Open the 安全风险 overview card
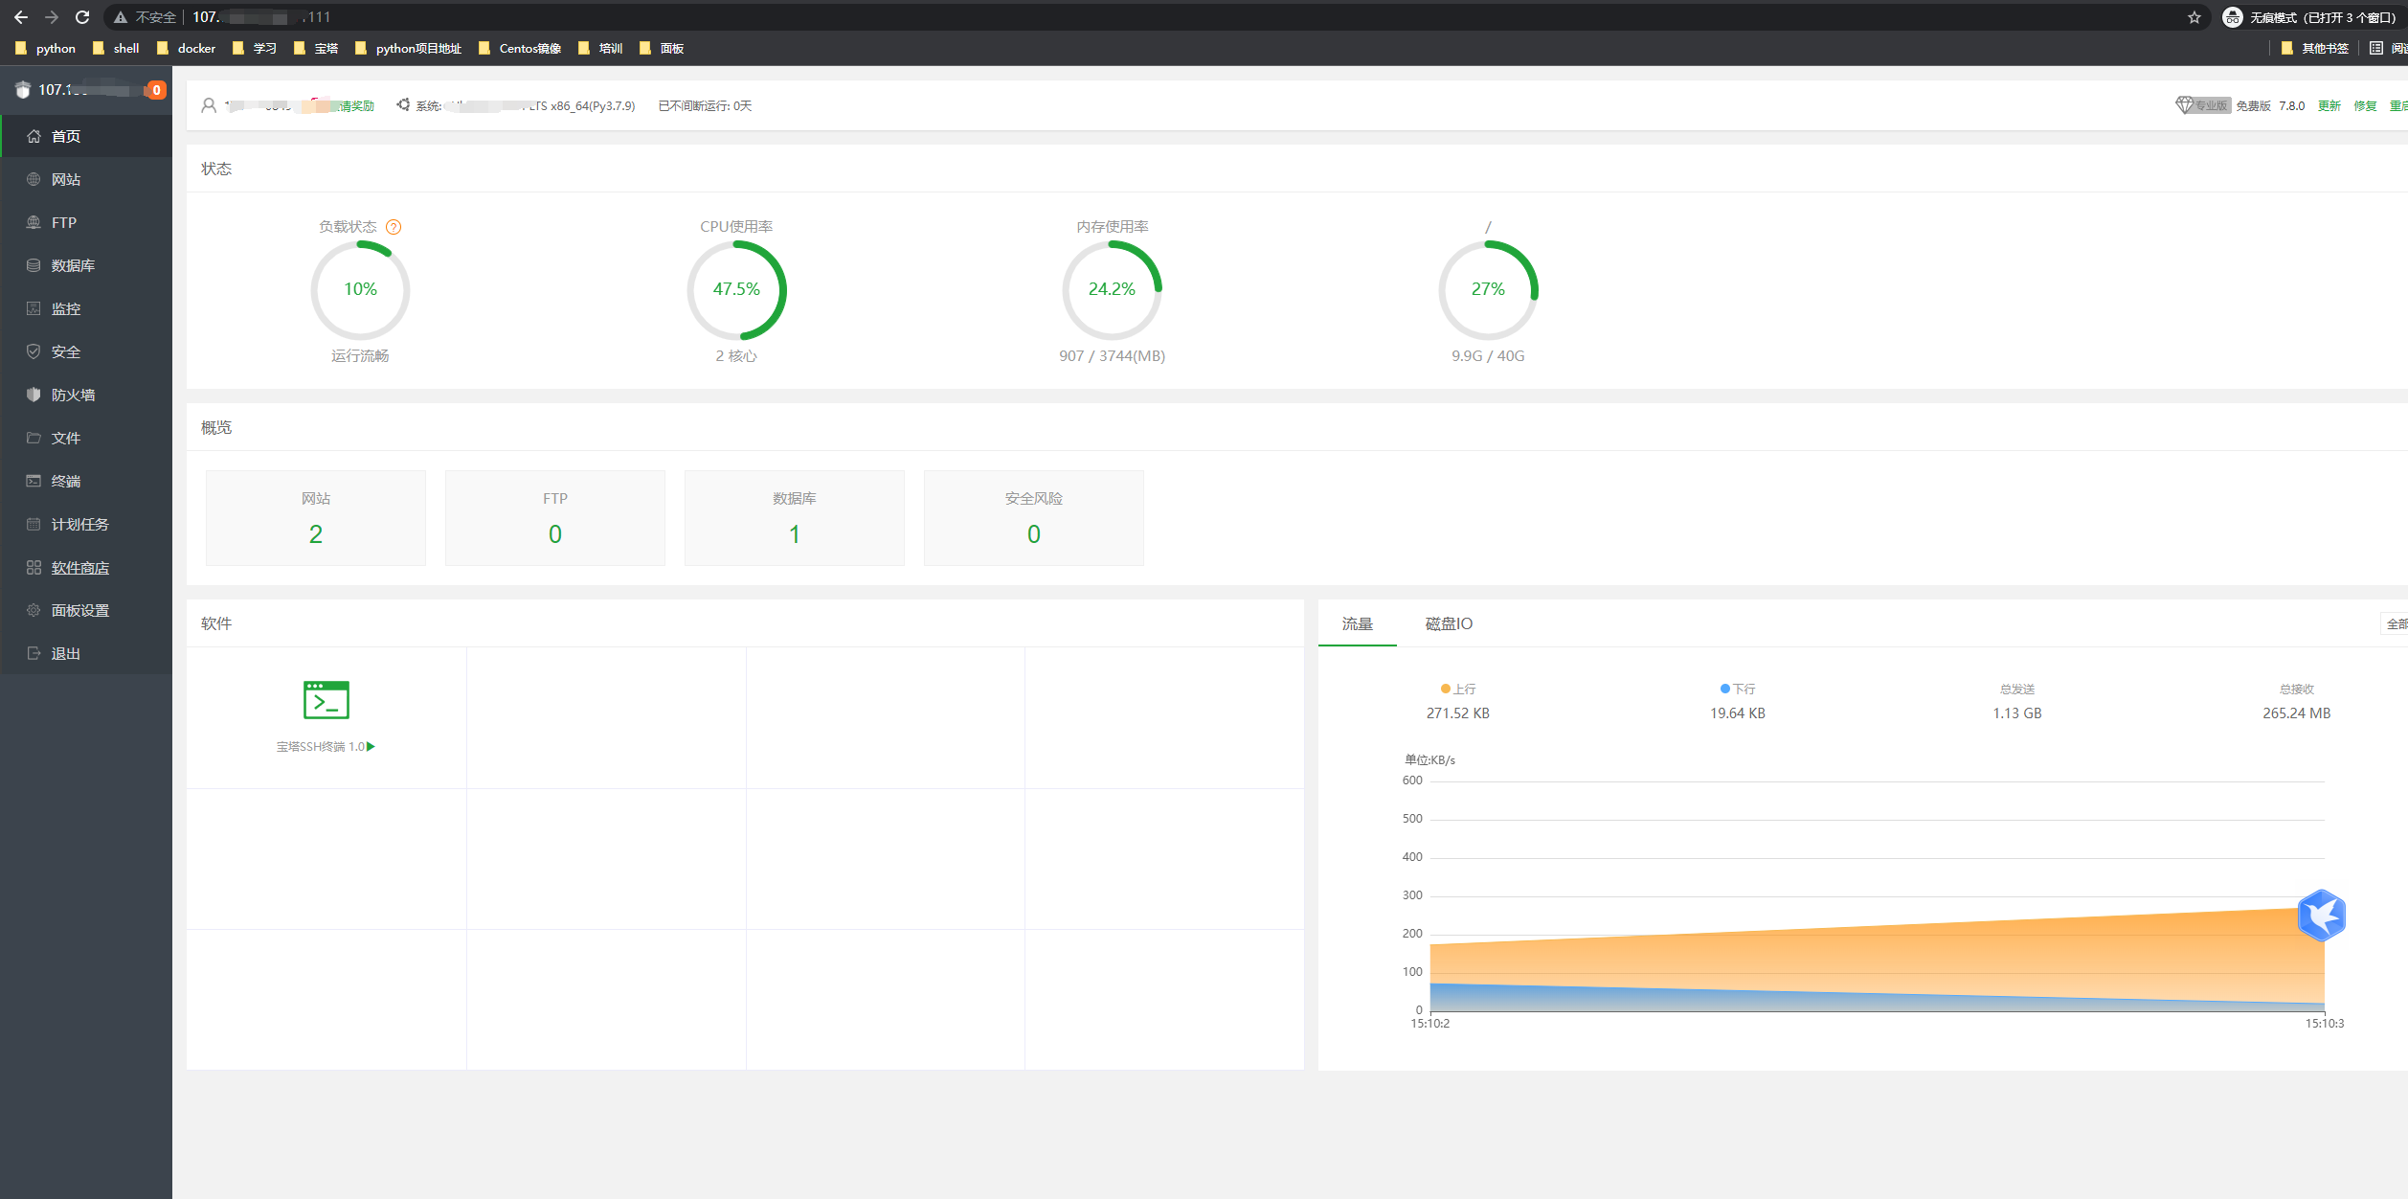The width and height of the screenshot is (2408, 1199). point(1034,517)
